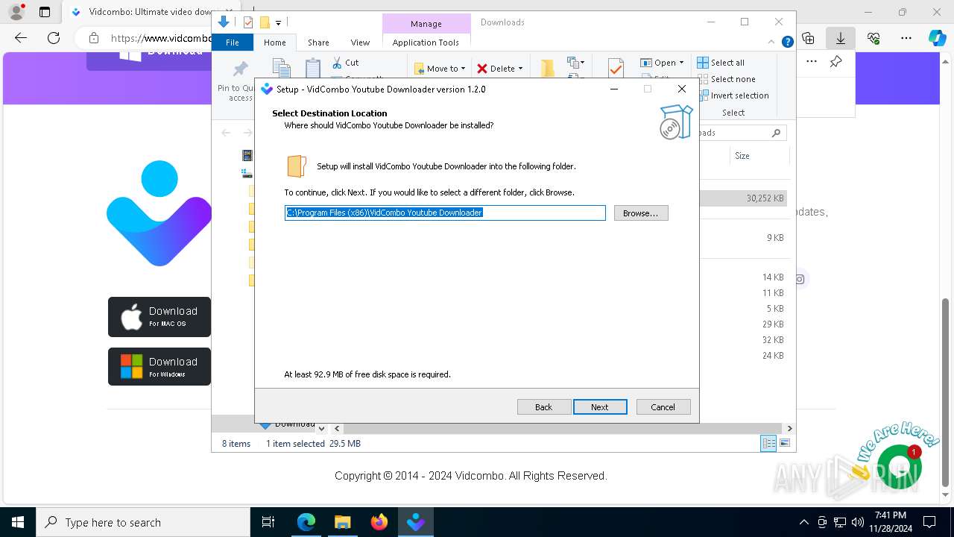954x537 pixels.
Task: Click the Properties checkmark icon in ribbon
Action: coord(616,67)
